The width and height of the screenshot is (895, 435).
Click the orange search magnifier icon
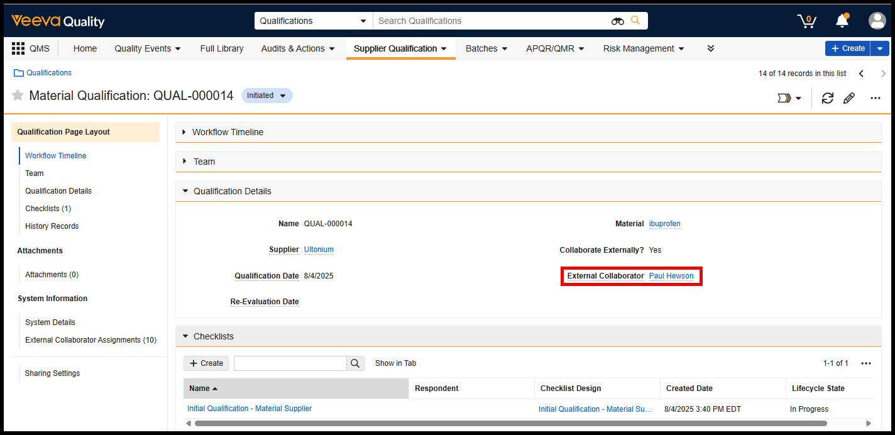635,21
